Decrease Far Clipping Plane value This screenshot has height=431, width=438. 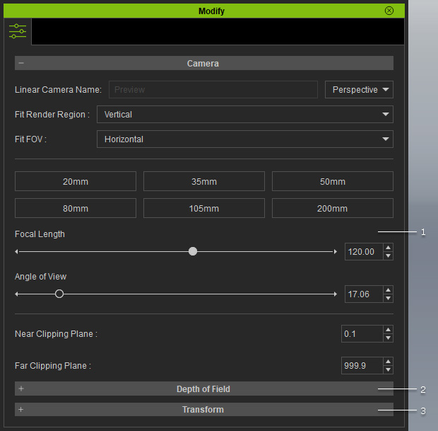click(388, 369)
